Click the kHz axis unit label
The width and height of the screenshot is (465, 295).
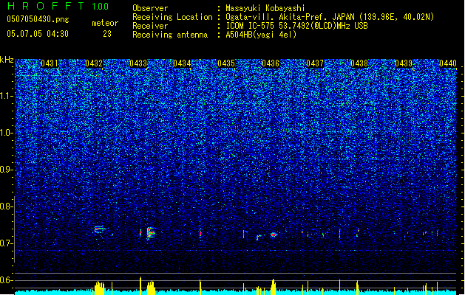click(x=7, y=60)
